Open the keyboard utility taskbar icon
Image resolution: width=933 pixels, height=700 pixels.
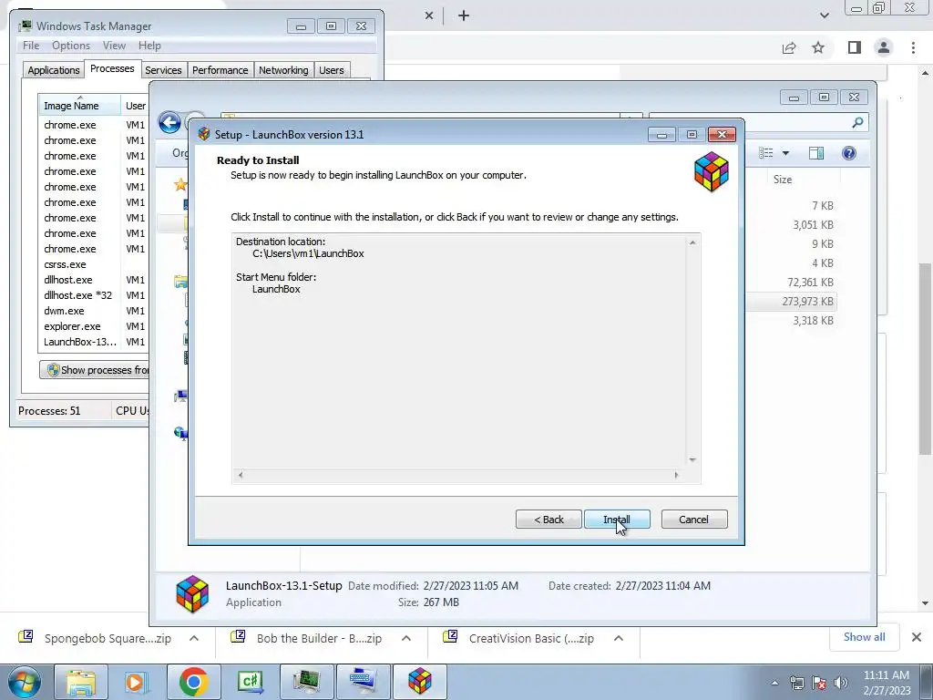click(x=363, y=682)
